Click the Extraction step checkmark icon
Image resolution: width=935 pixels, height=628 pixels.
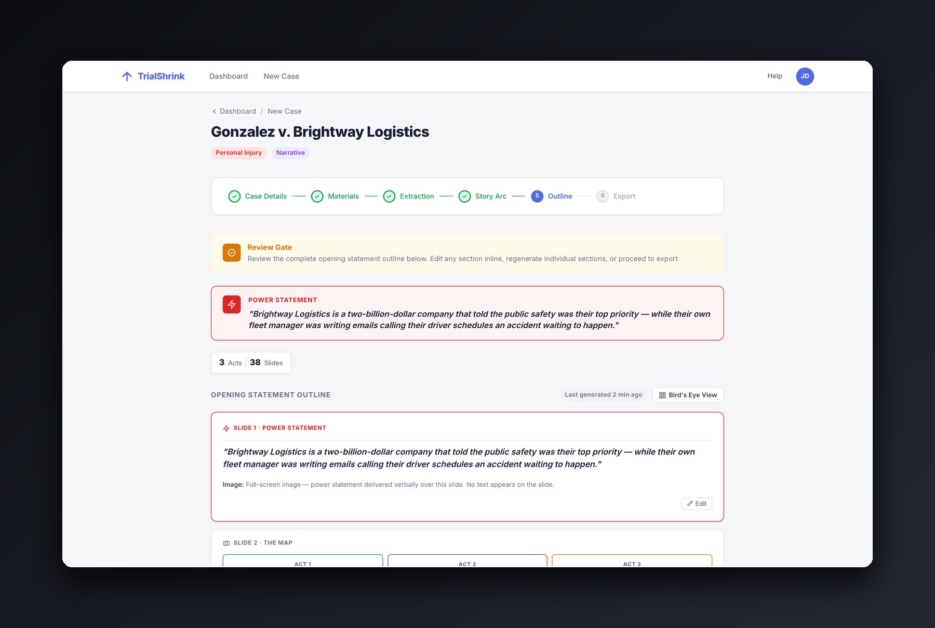pos(389,196)
